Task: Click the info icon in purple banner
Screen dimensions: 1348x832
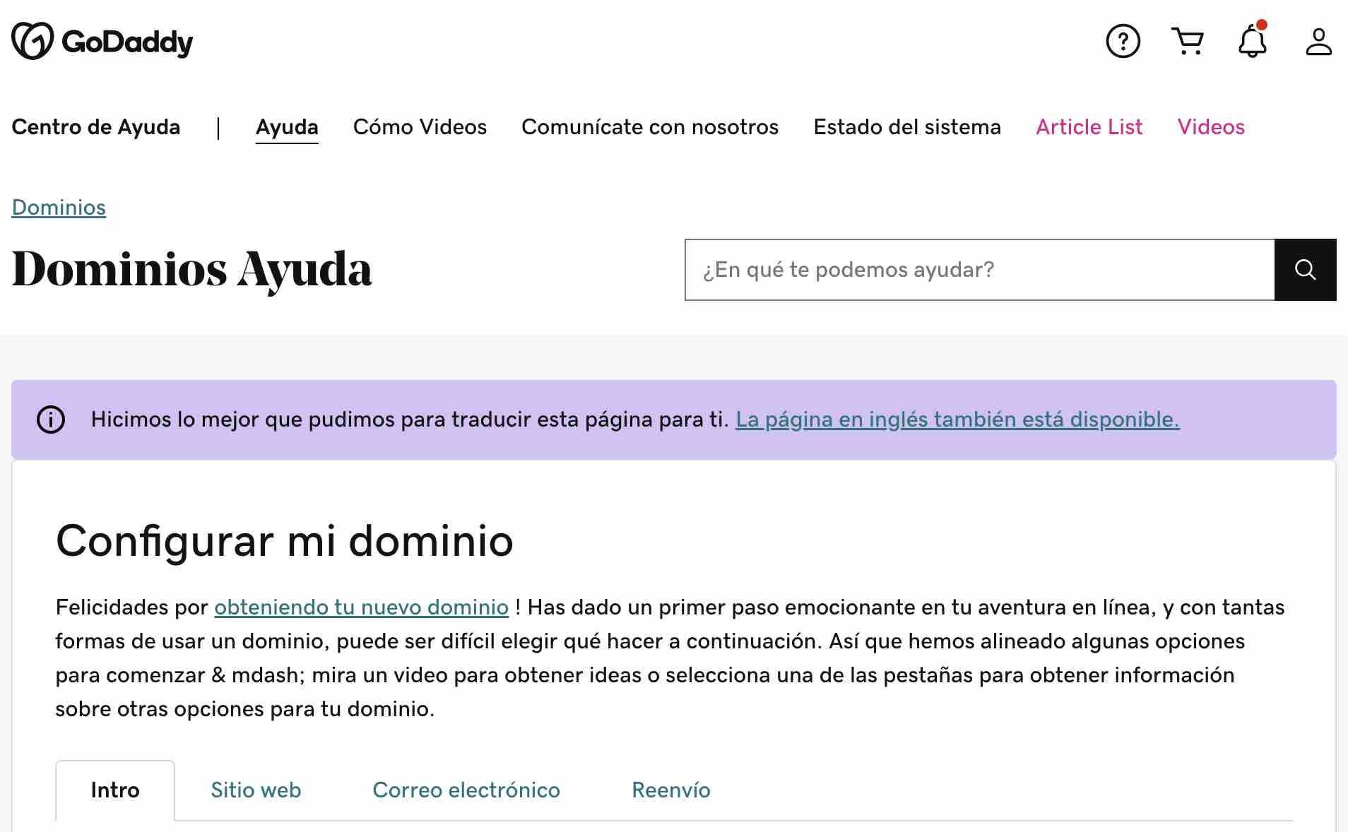Action: coord(51,420)
